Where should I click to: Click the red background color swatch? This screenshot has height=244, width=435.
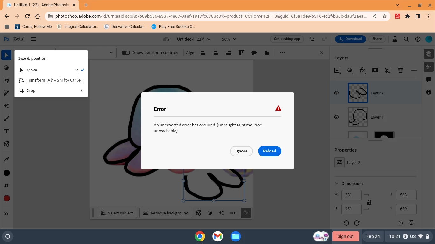(6, 198)
